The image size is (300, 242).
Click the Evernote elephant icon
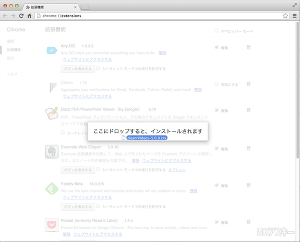pyautogui.click(x=51, y=151)
